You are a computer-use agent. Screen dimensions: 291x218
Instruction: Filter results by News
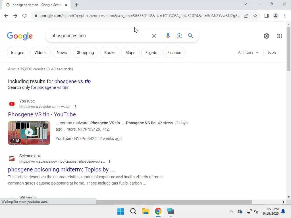(62, 53)
